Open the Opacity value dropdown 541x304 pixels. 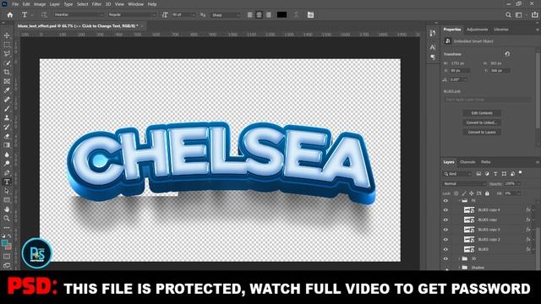click(x=518, y=184)
